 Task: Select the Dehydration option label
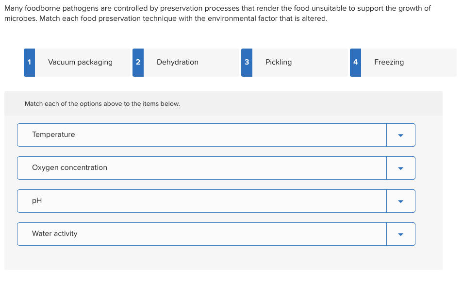[x=178, y=62]
